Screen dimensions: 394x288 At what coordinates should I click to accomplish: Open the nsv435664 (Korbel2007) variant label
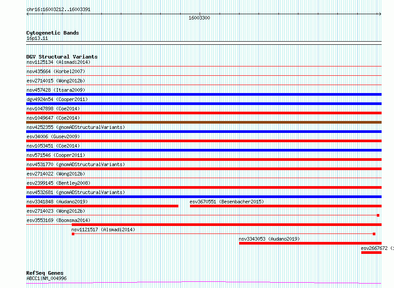(56, 71)
